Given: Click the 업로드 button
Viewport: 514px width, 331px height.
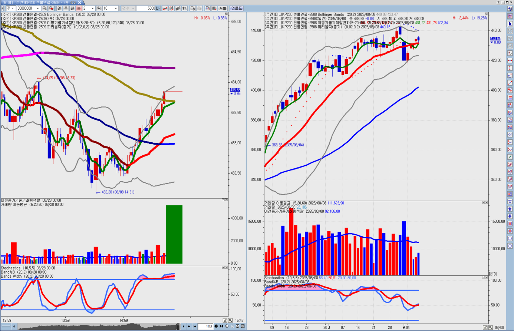Looking at the screenshot, I should [x=237, y=8].
